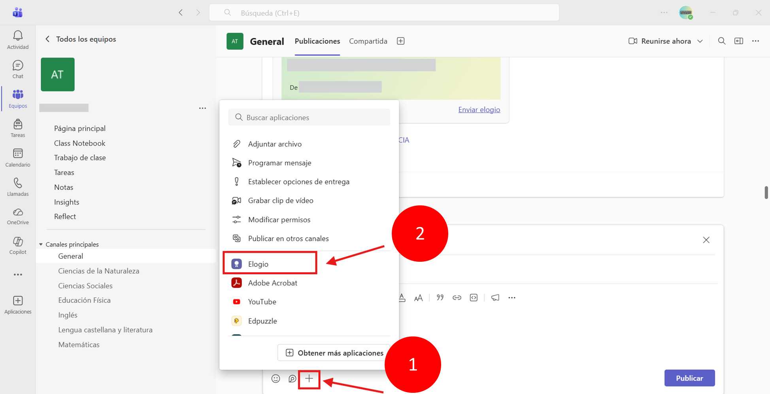Expand Reunirse ahora dropdown arrow
770x394 pixels.
[x=700, y=41]
